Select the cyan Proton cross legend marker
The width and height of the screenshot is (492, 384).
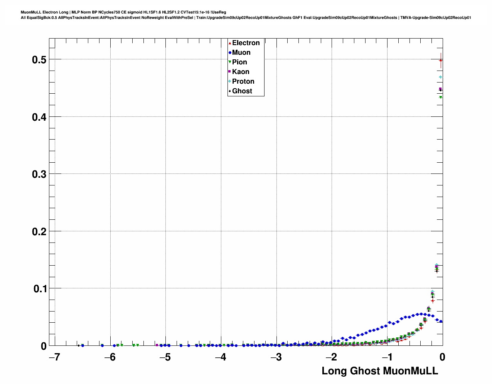click(230, 82)
